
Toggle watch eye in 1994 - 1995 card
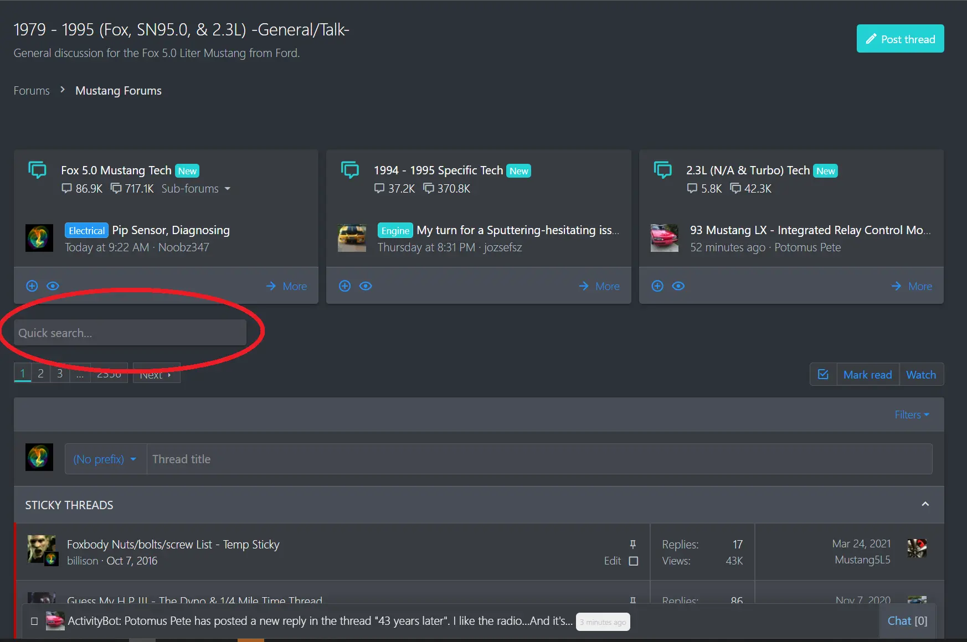[x=366, y=286]
